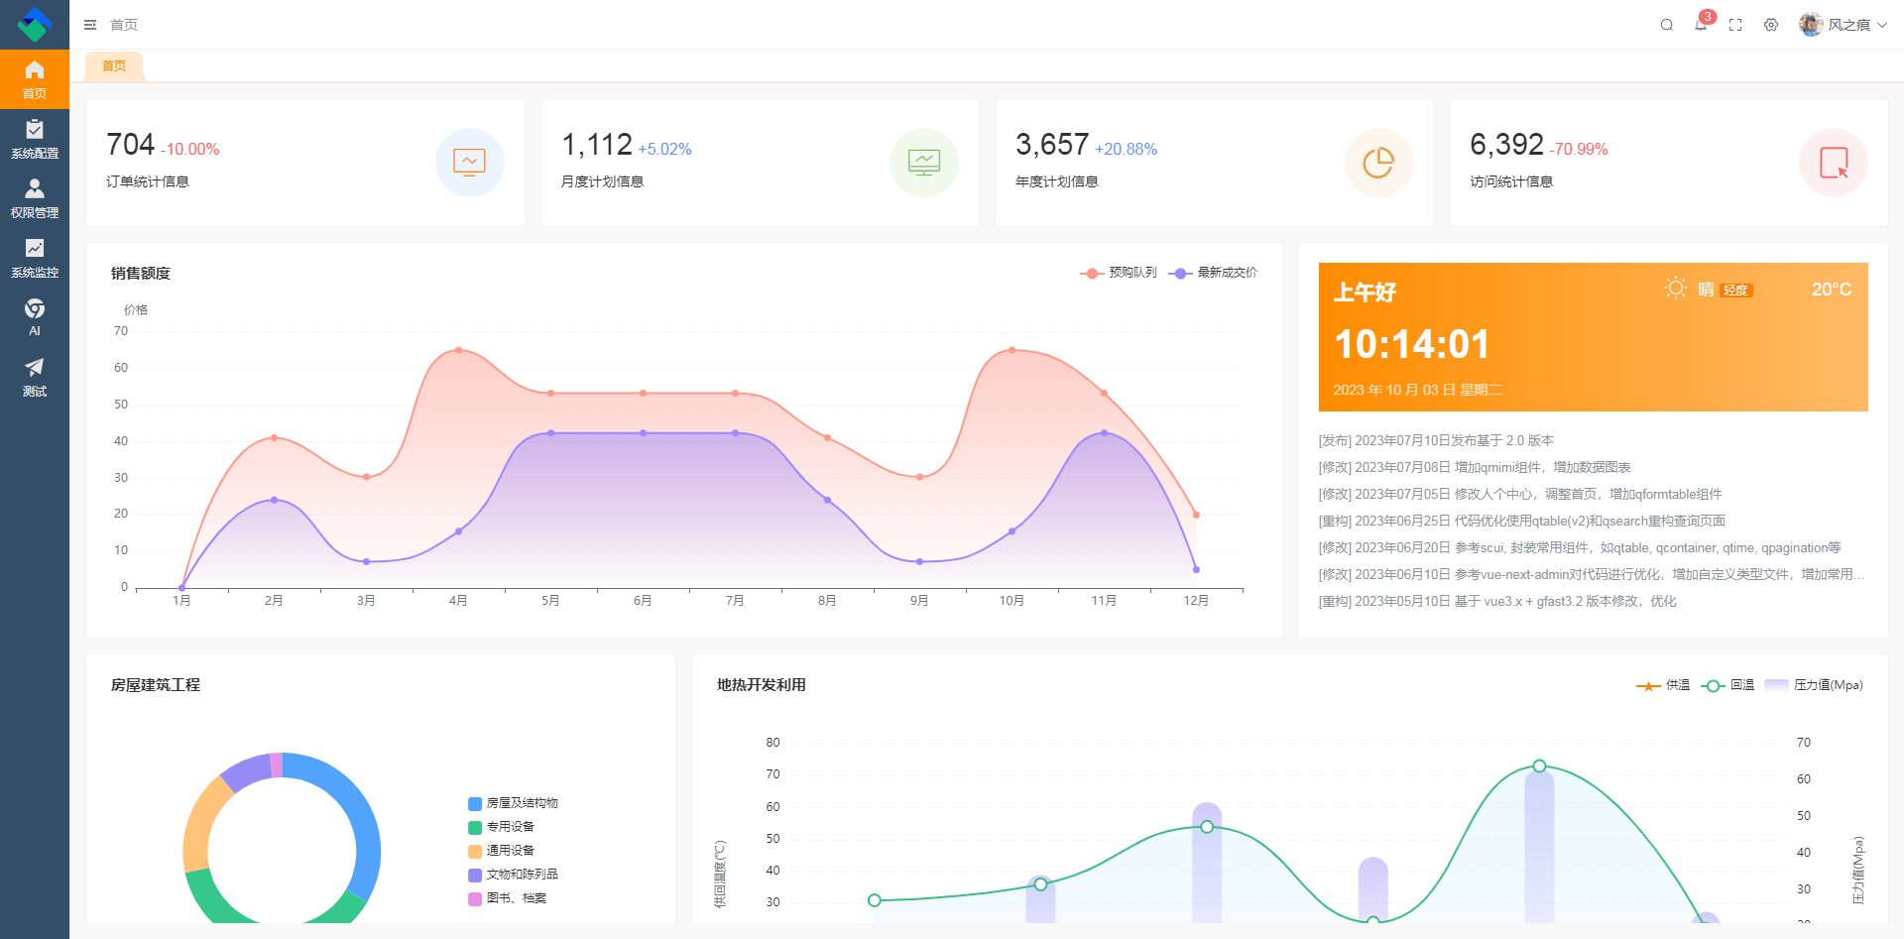This screenshot has height=939, width=1904.
Task: Click the sunny weather icon
Action: tap(1675, 288)
